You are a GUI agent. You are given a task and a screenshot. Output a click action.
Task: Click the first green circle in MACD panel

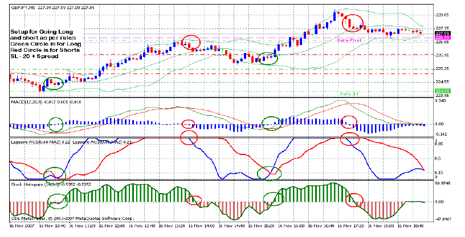[x=56, y=123]
